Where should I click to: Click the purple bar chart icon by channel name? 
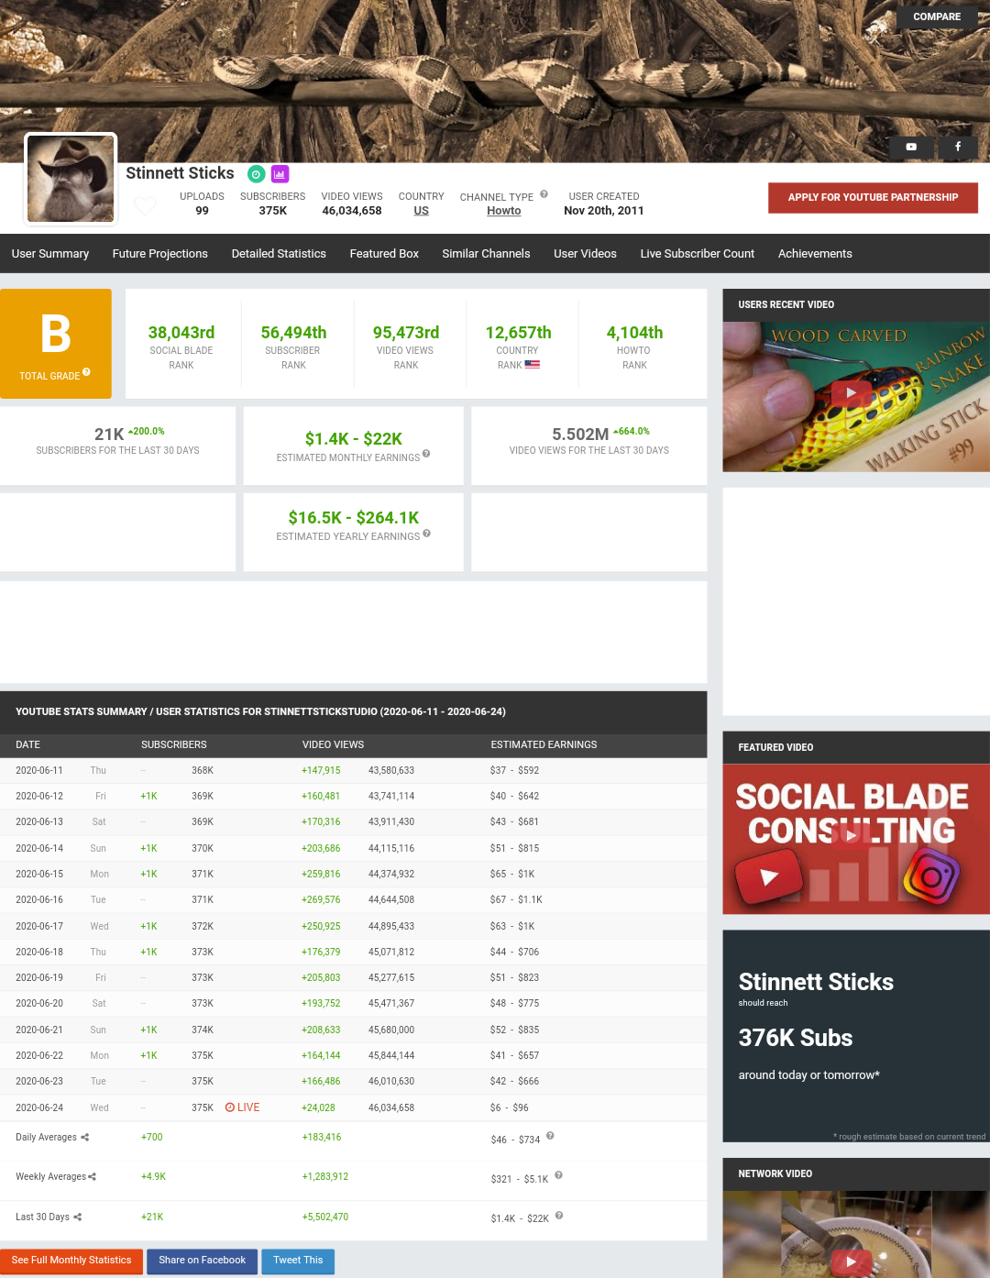coord(280,174)
